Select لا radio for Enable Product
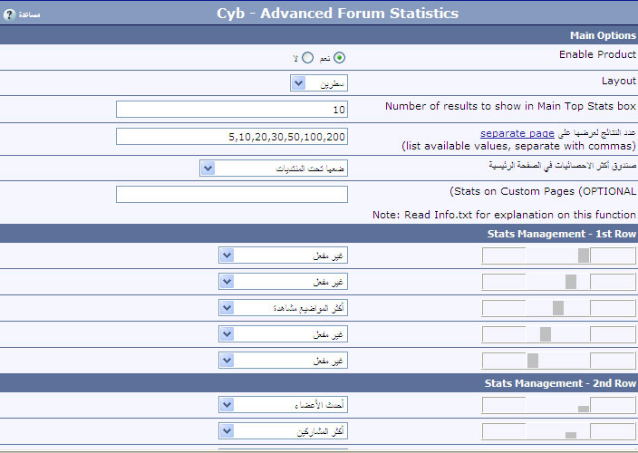This screenshot has width=638, height=453. [308, 57]
